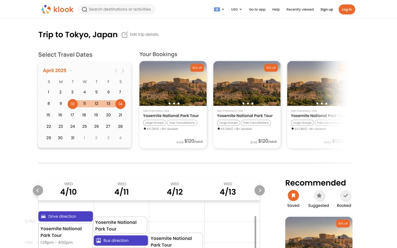Open the recommended tour card image
Screen dimensions: 397x248
click(319, 233)
